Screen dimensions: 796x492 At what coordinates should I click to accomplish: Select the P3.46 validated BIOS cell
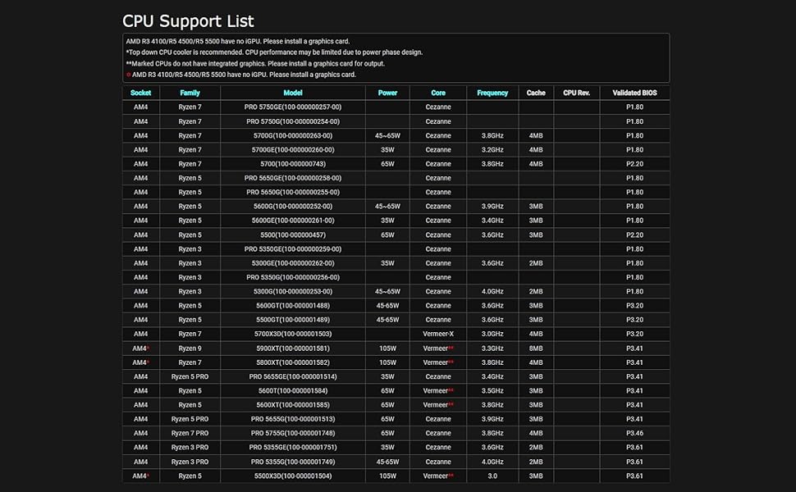tap(634, 433)
